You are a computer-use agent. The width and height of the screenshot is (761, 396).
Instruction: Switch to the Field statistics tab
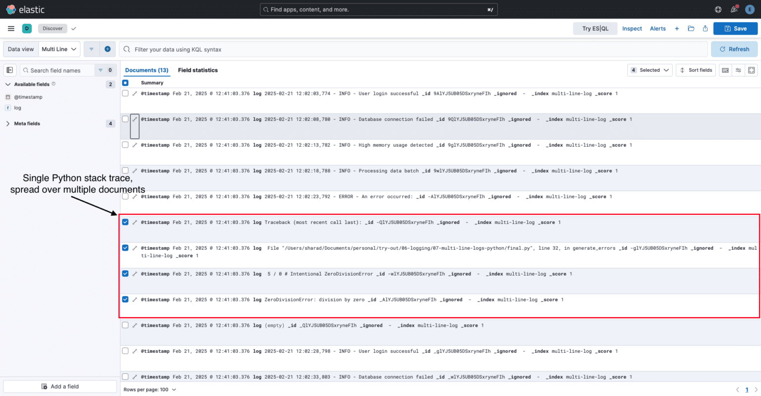click(x=198, y=70)
